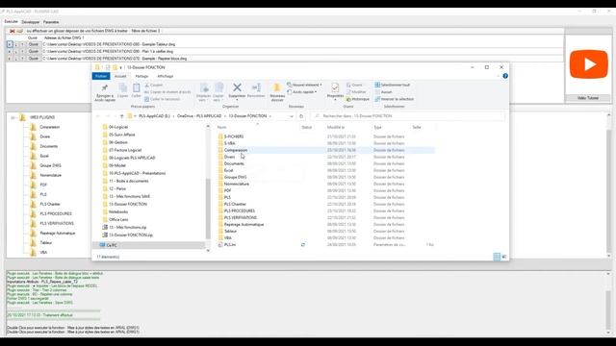Select the S-FICHIERS folder in the file list
Viewport: 616px width, 346px height.
coord(233,136)
